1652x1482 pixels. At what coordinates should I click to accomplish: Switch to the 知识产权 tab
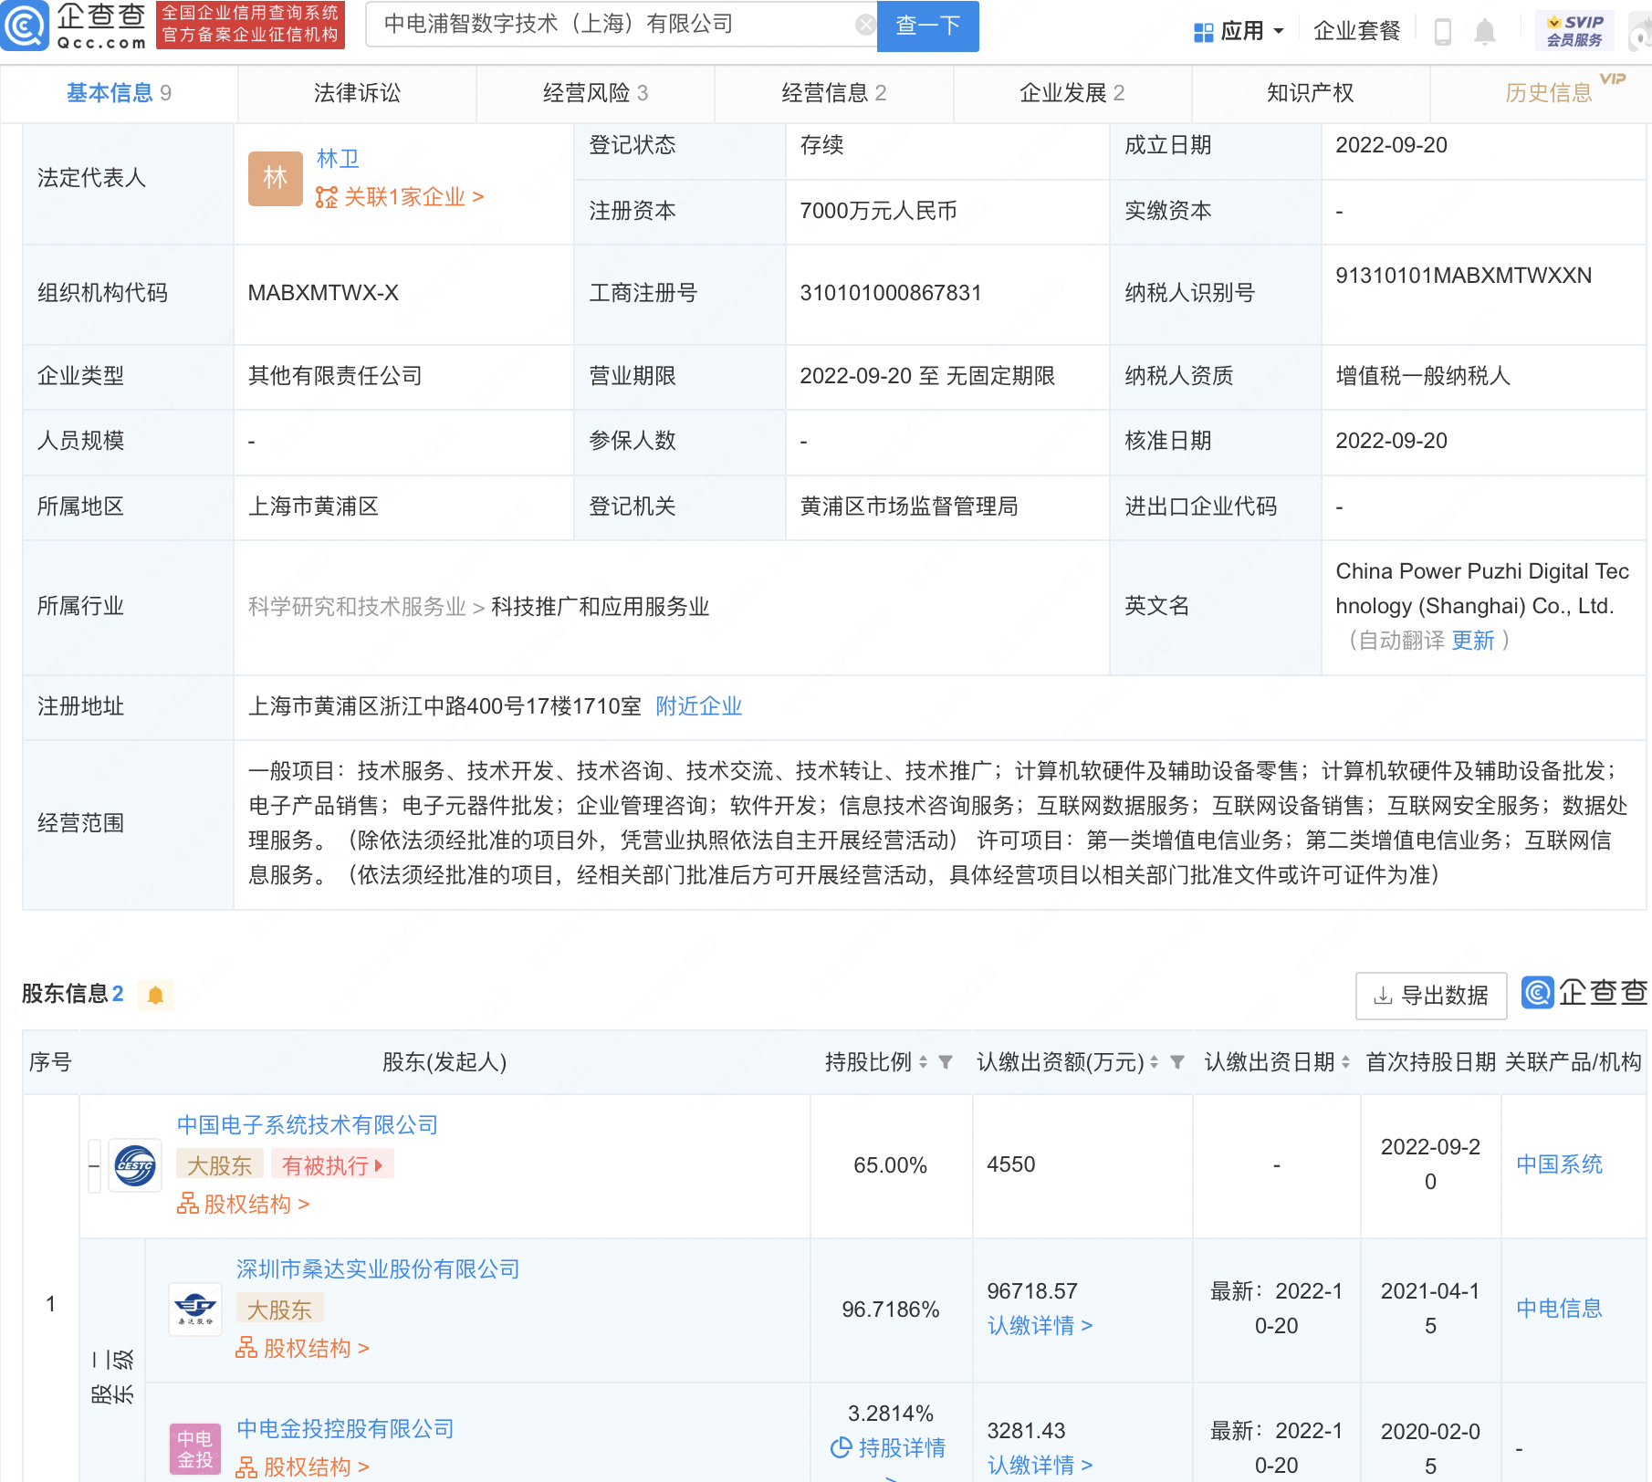coord(1310,93)
